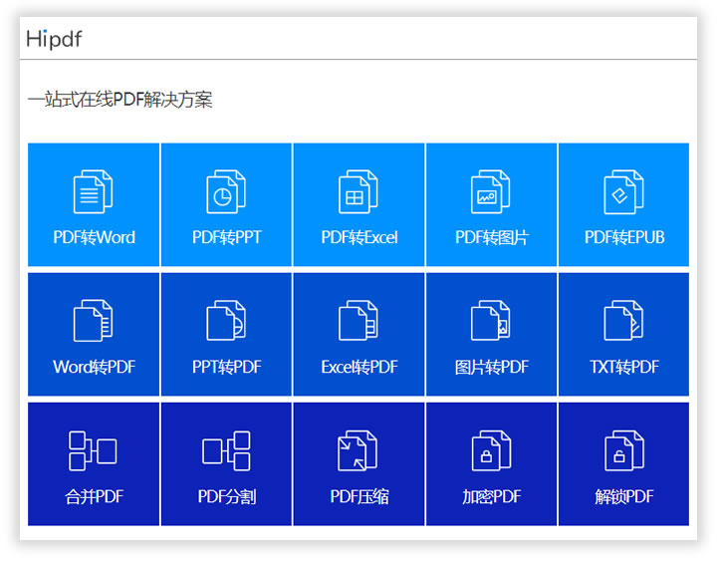Click the Excel转PDF spreadsheet icon
Viewport: 717px width, 564px height.
tap(358, 321)
